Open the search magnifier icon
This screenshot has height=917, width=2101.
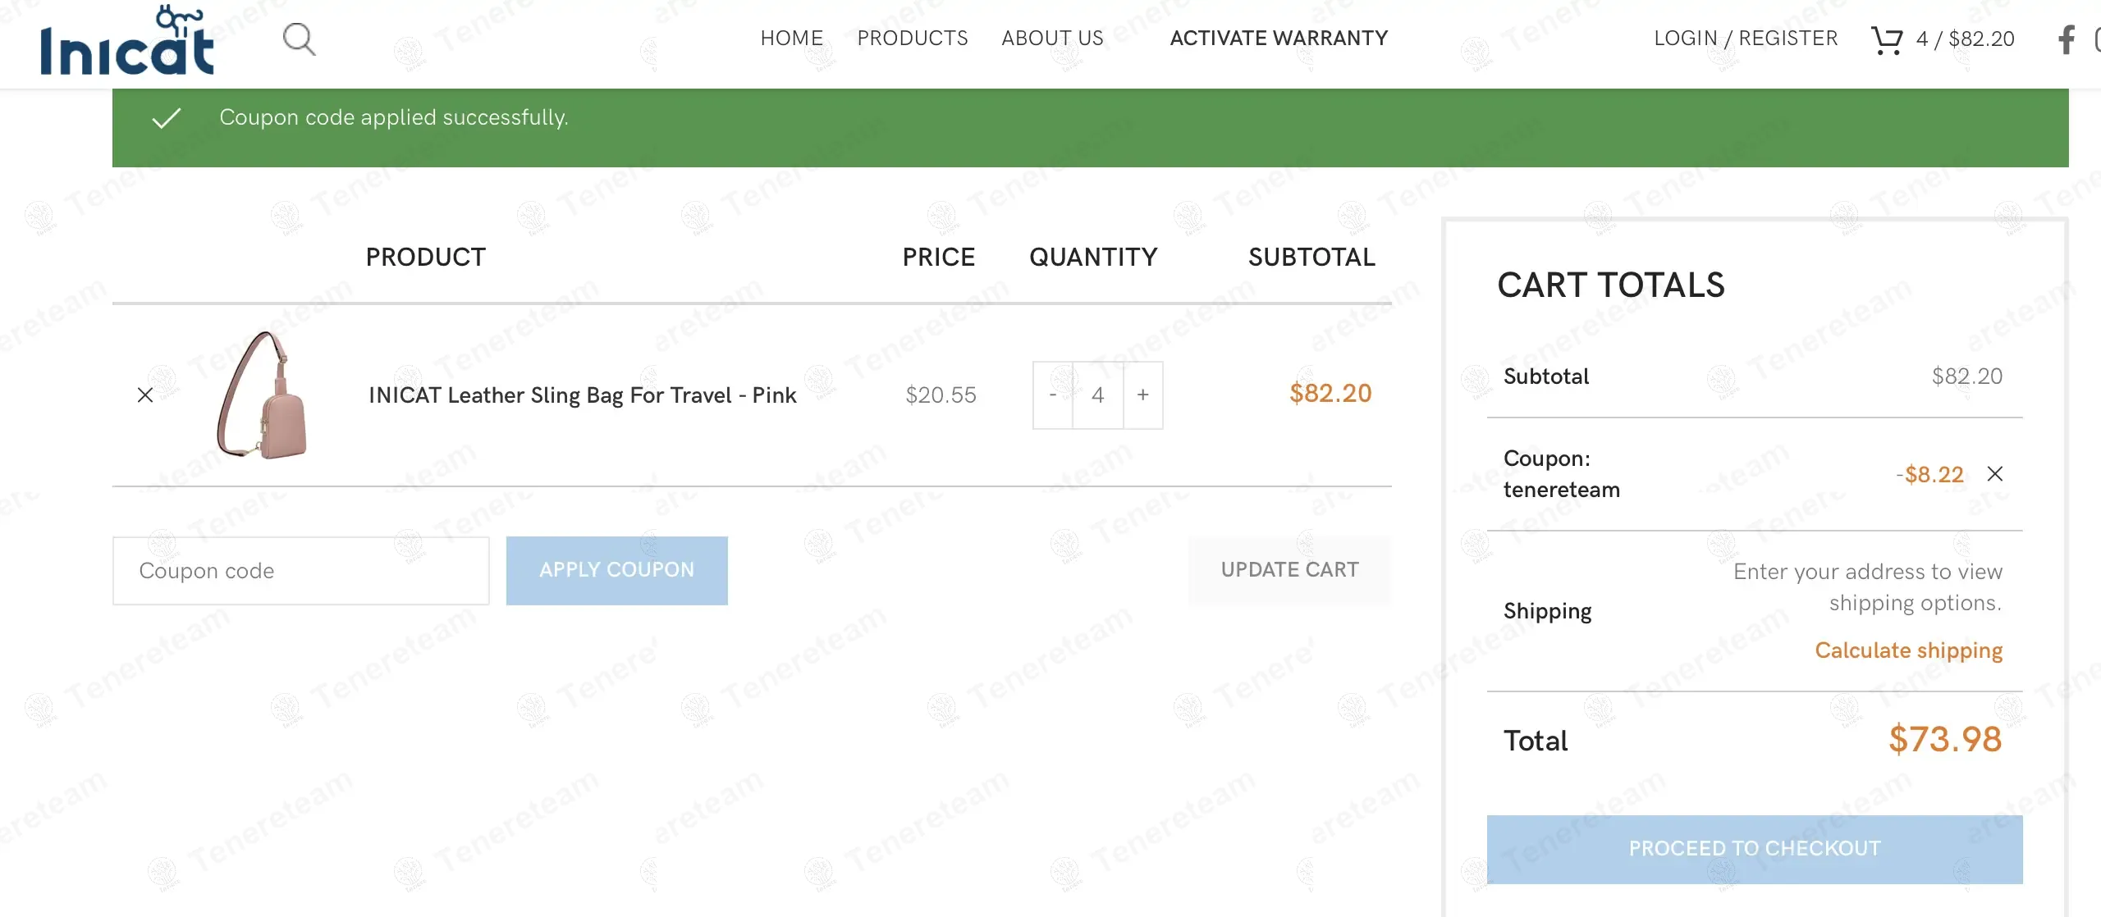point(300,39)
